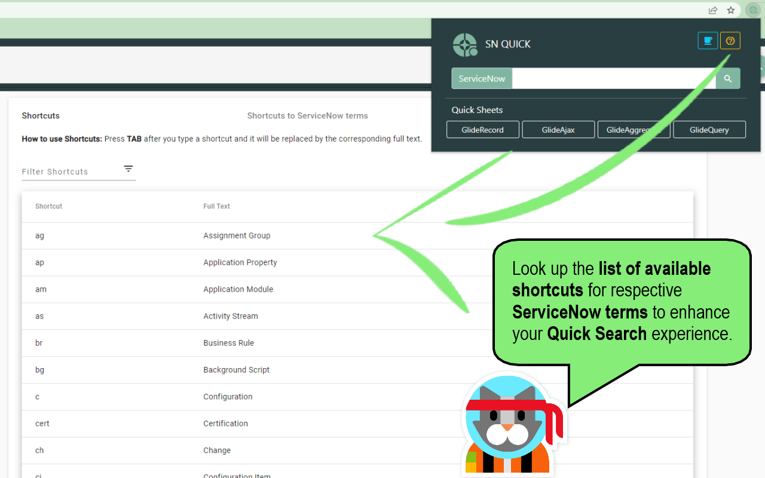765x478 pixels.
Task: Focus the SN Quick search text box
Action: click(614, 78)
